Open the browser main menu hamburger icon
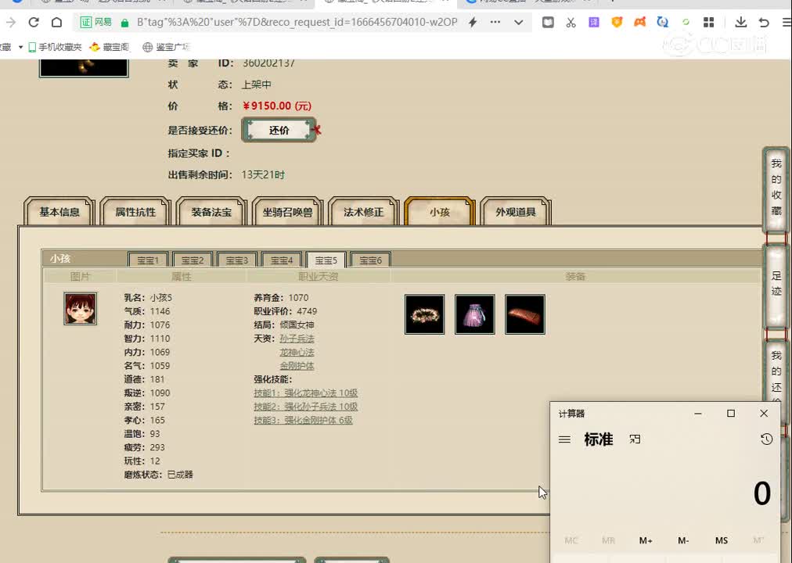Viewport: 792px width, 563px height. coord(787,22)
